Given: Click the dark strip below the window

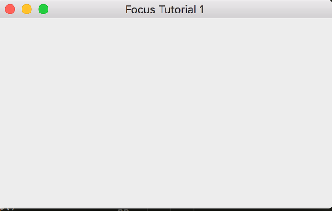Looking at the screenshot, I should pyautogui.click(x=224, y=209).
